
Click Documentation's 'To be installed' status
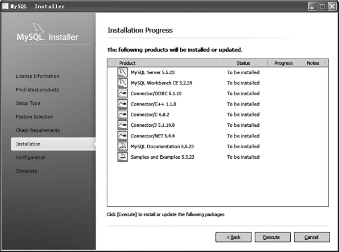click(x=243, y=146)
